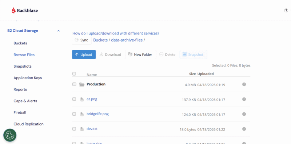Click data-archive-files in the breadcrumb
The image size is (291, 144).
coord(127,40)
